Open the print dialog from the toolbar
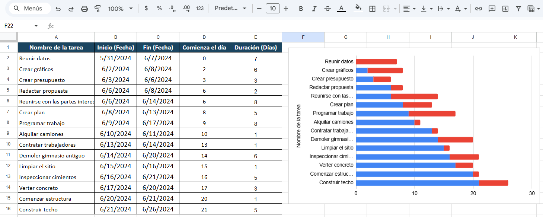The image size is (543, 217). tap(85, 8)
